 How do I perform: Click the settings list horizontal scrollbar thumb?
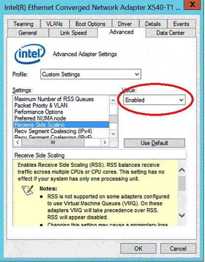(x=53, y=143)
